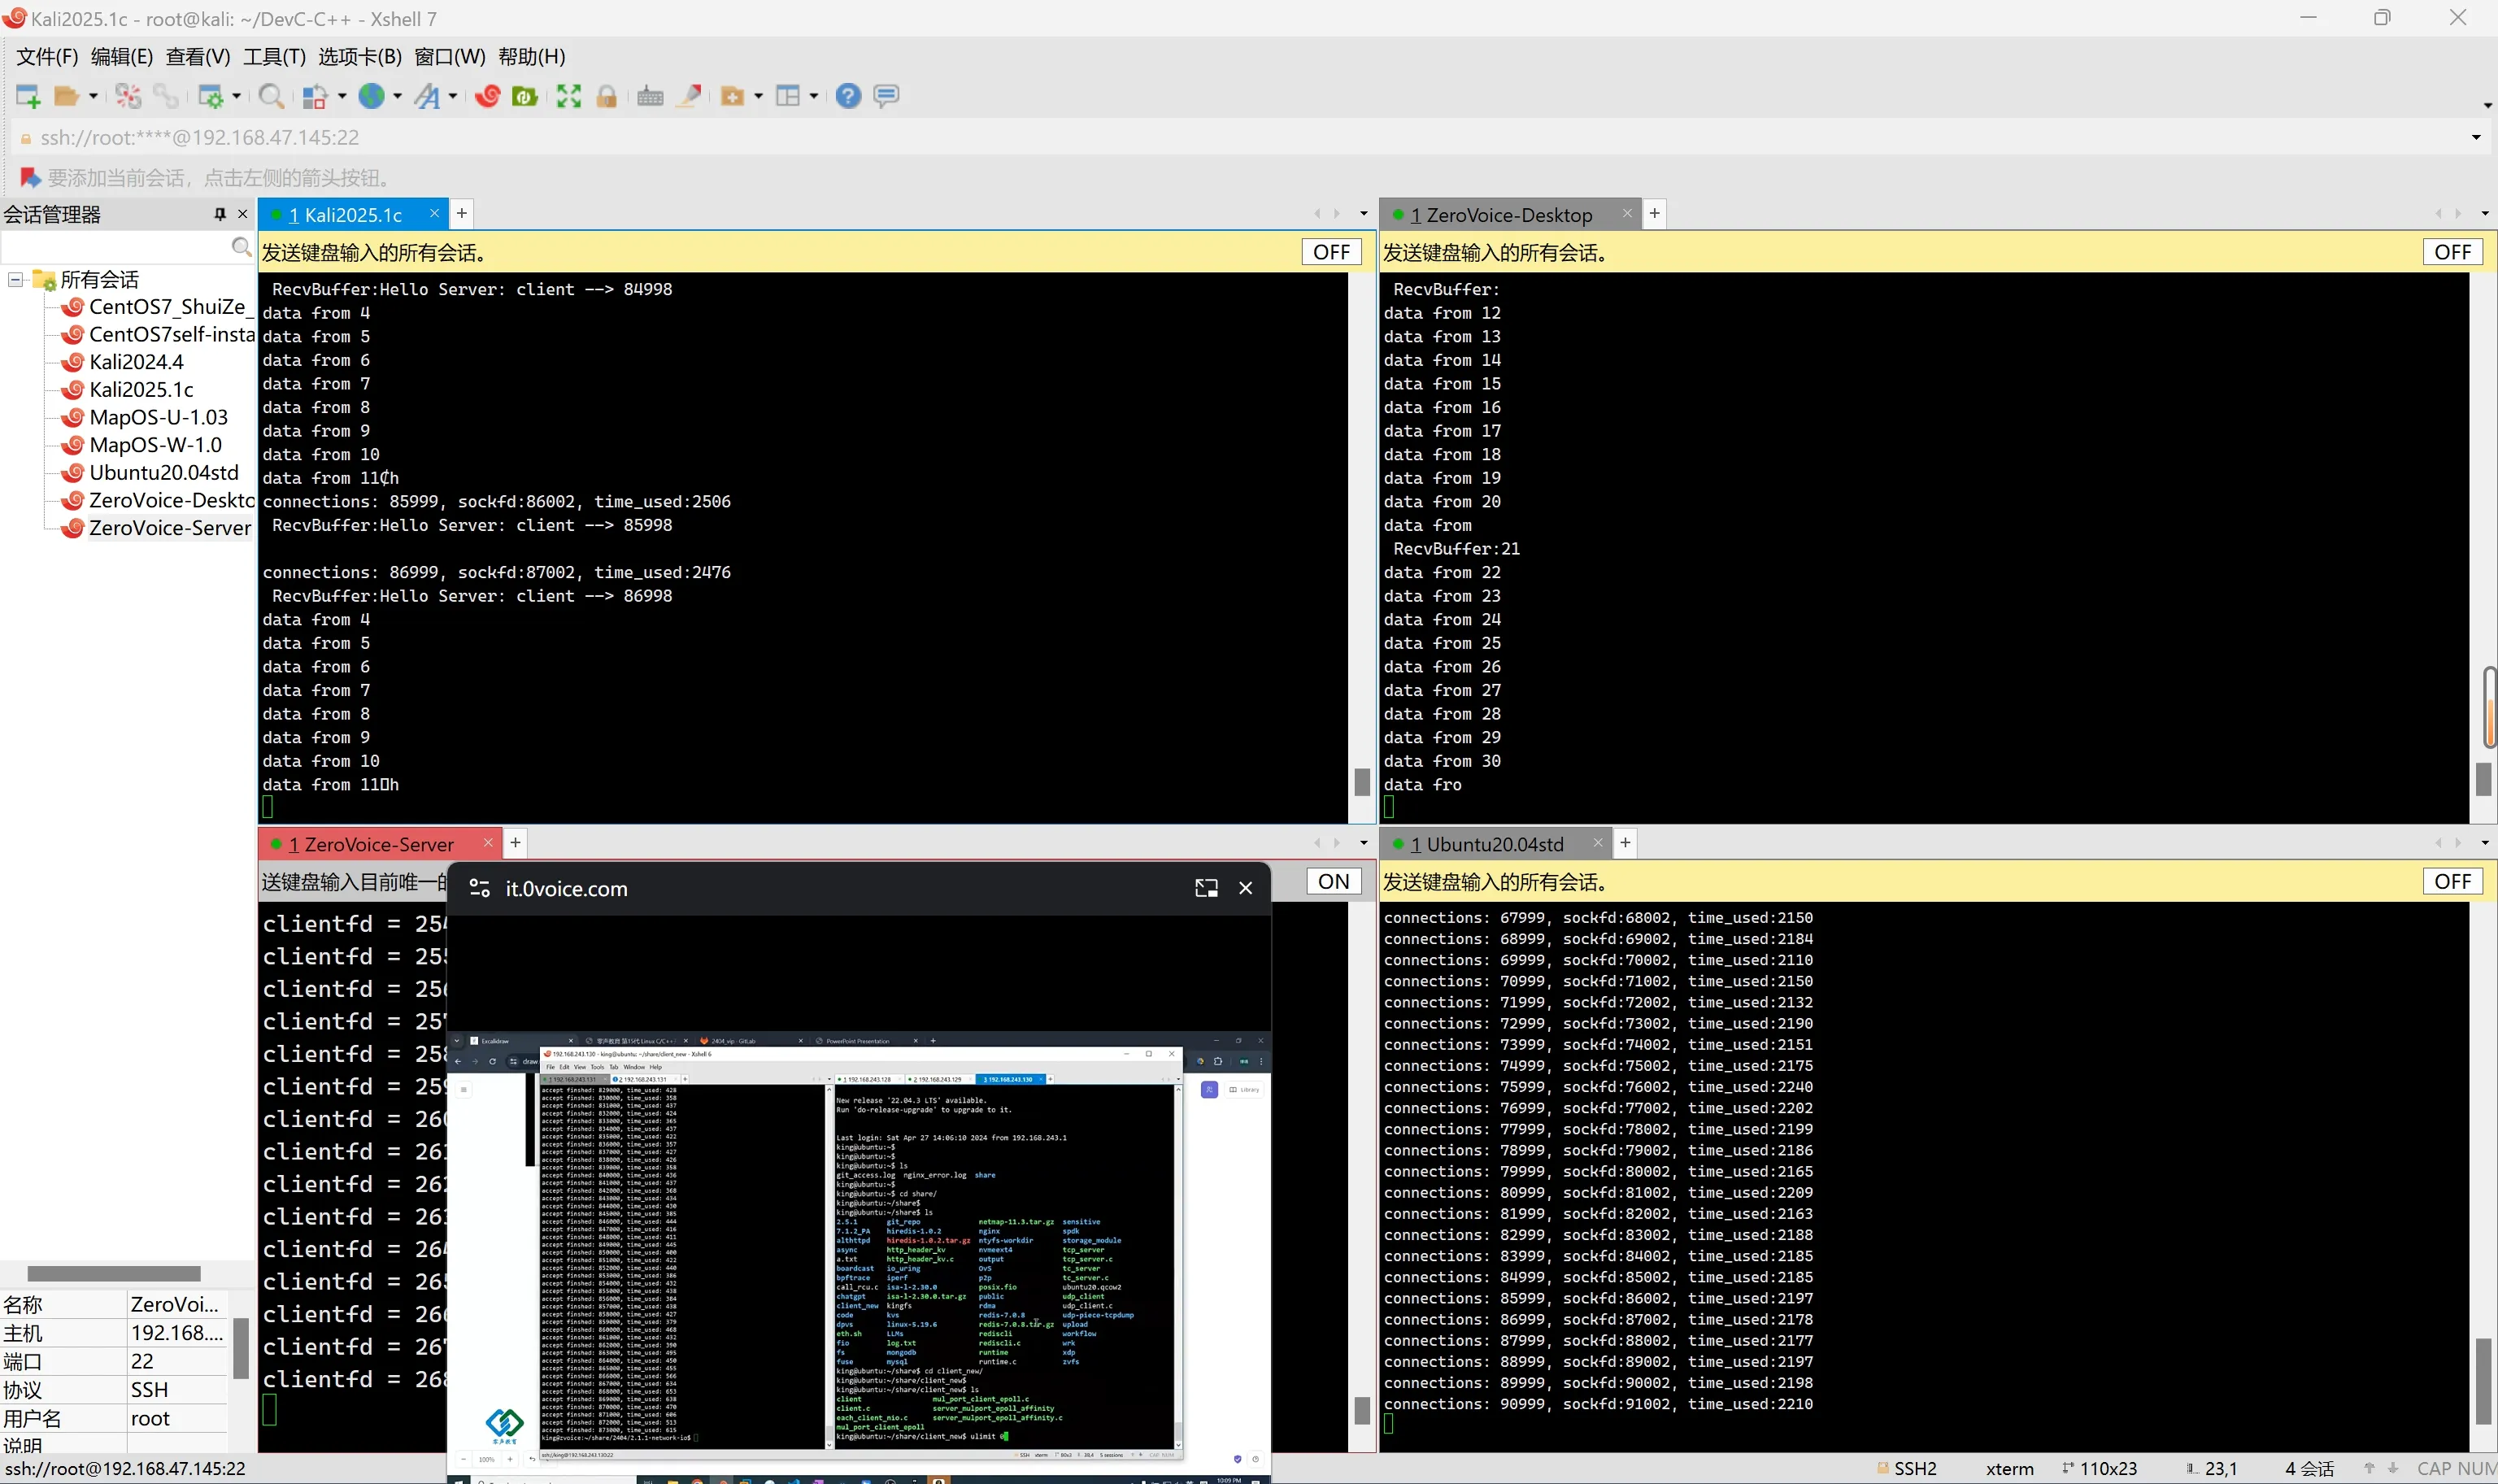This screenshot has width=2498, height=1484.
Task: Click the highlighter pen icon
Action: click(689, 96)
